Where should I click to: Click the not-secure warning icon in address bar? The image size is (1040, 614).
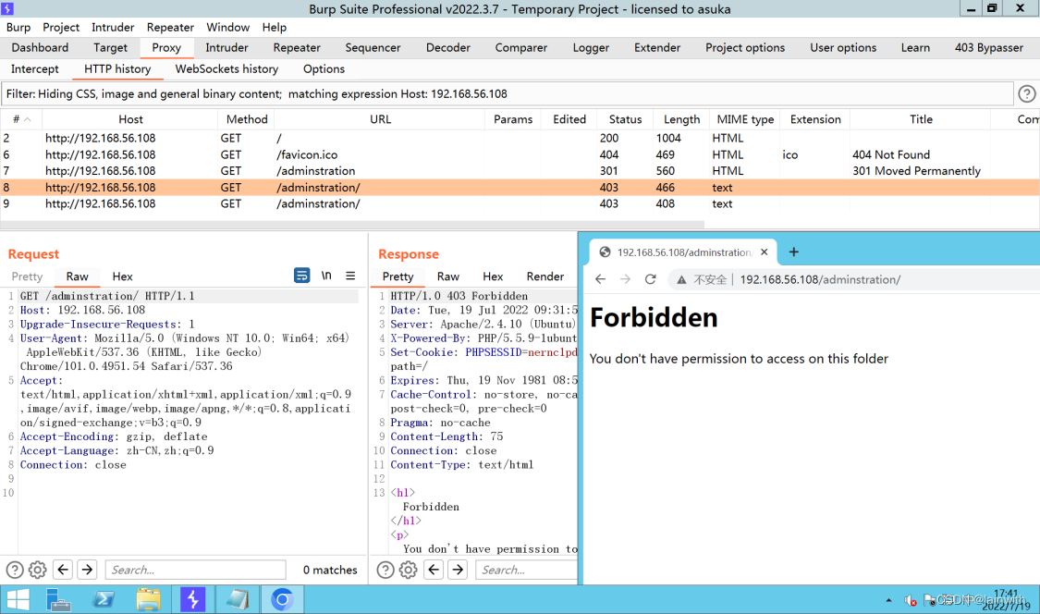pos(681,280)
